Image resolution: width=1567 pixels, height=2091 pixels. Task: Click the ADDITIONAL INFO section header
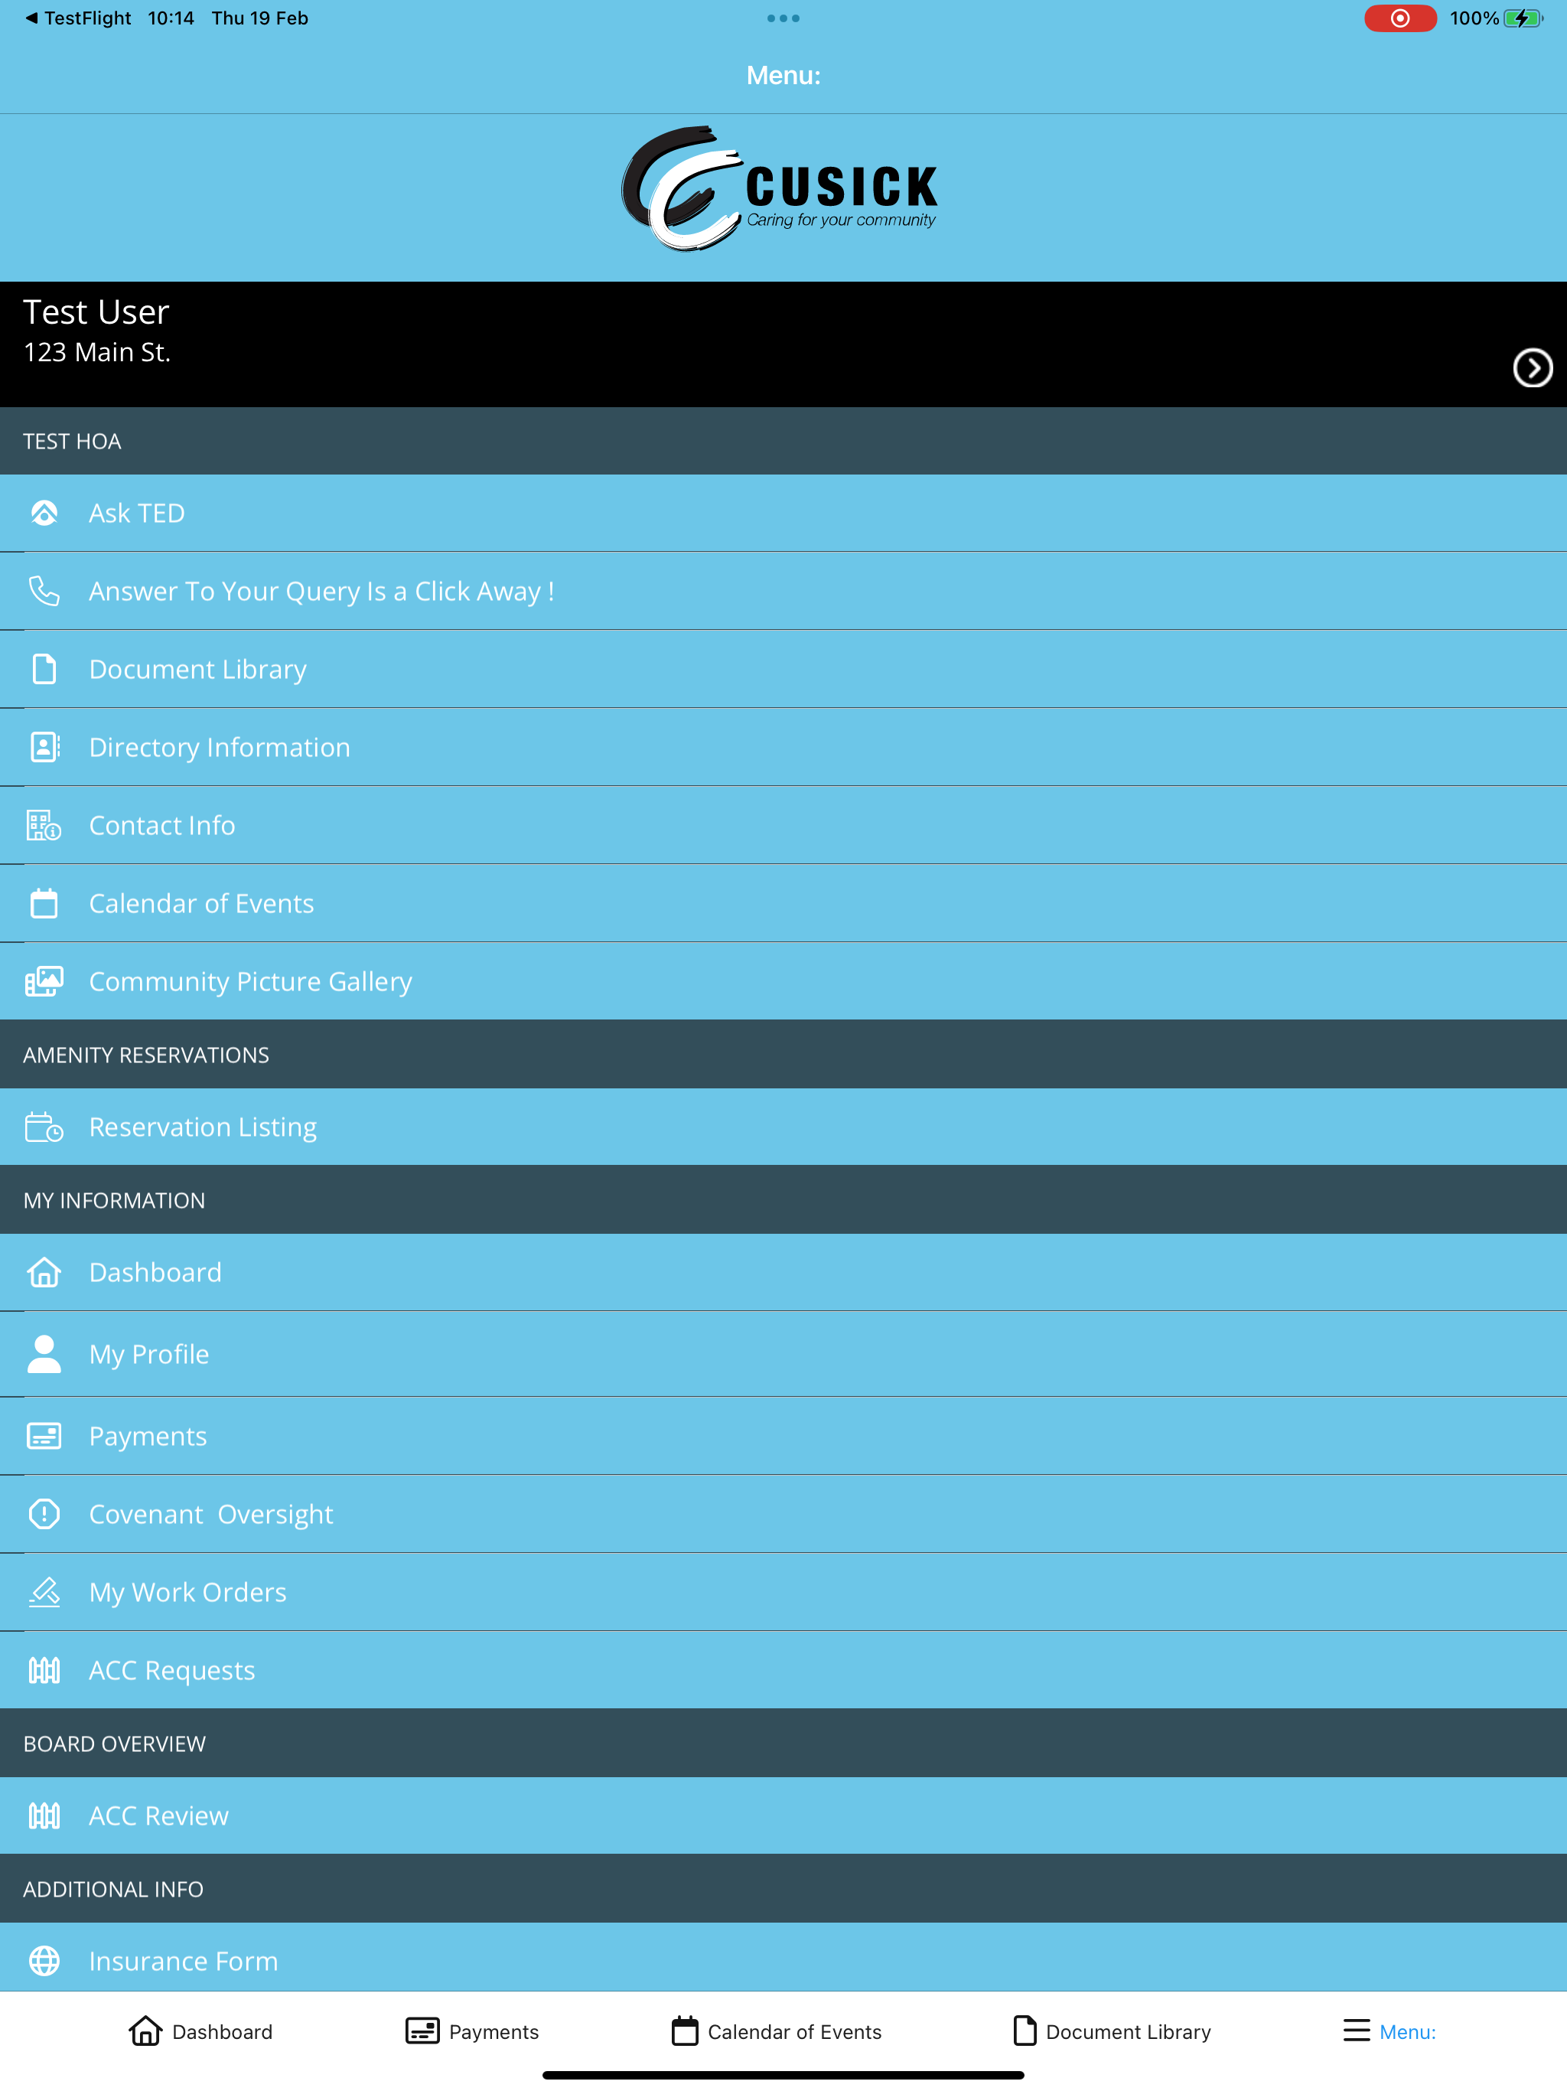pos(783,1890)
